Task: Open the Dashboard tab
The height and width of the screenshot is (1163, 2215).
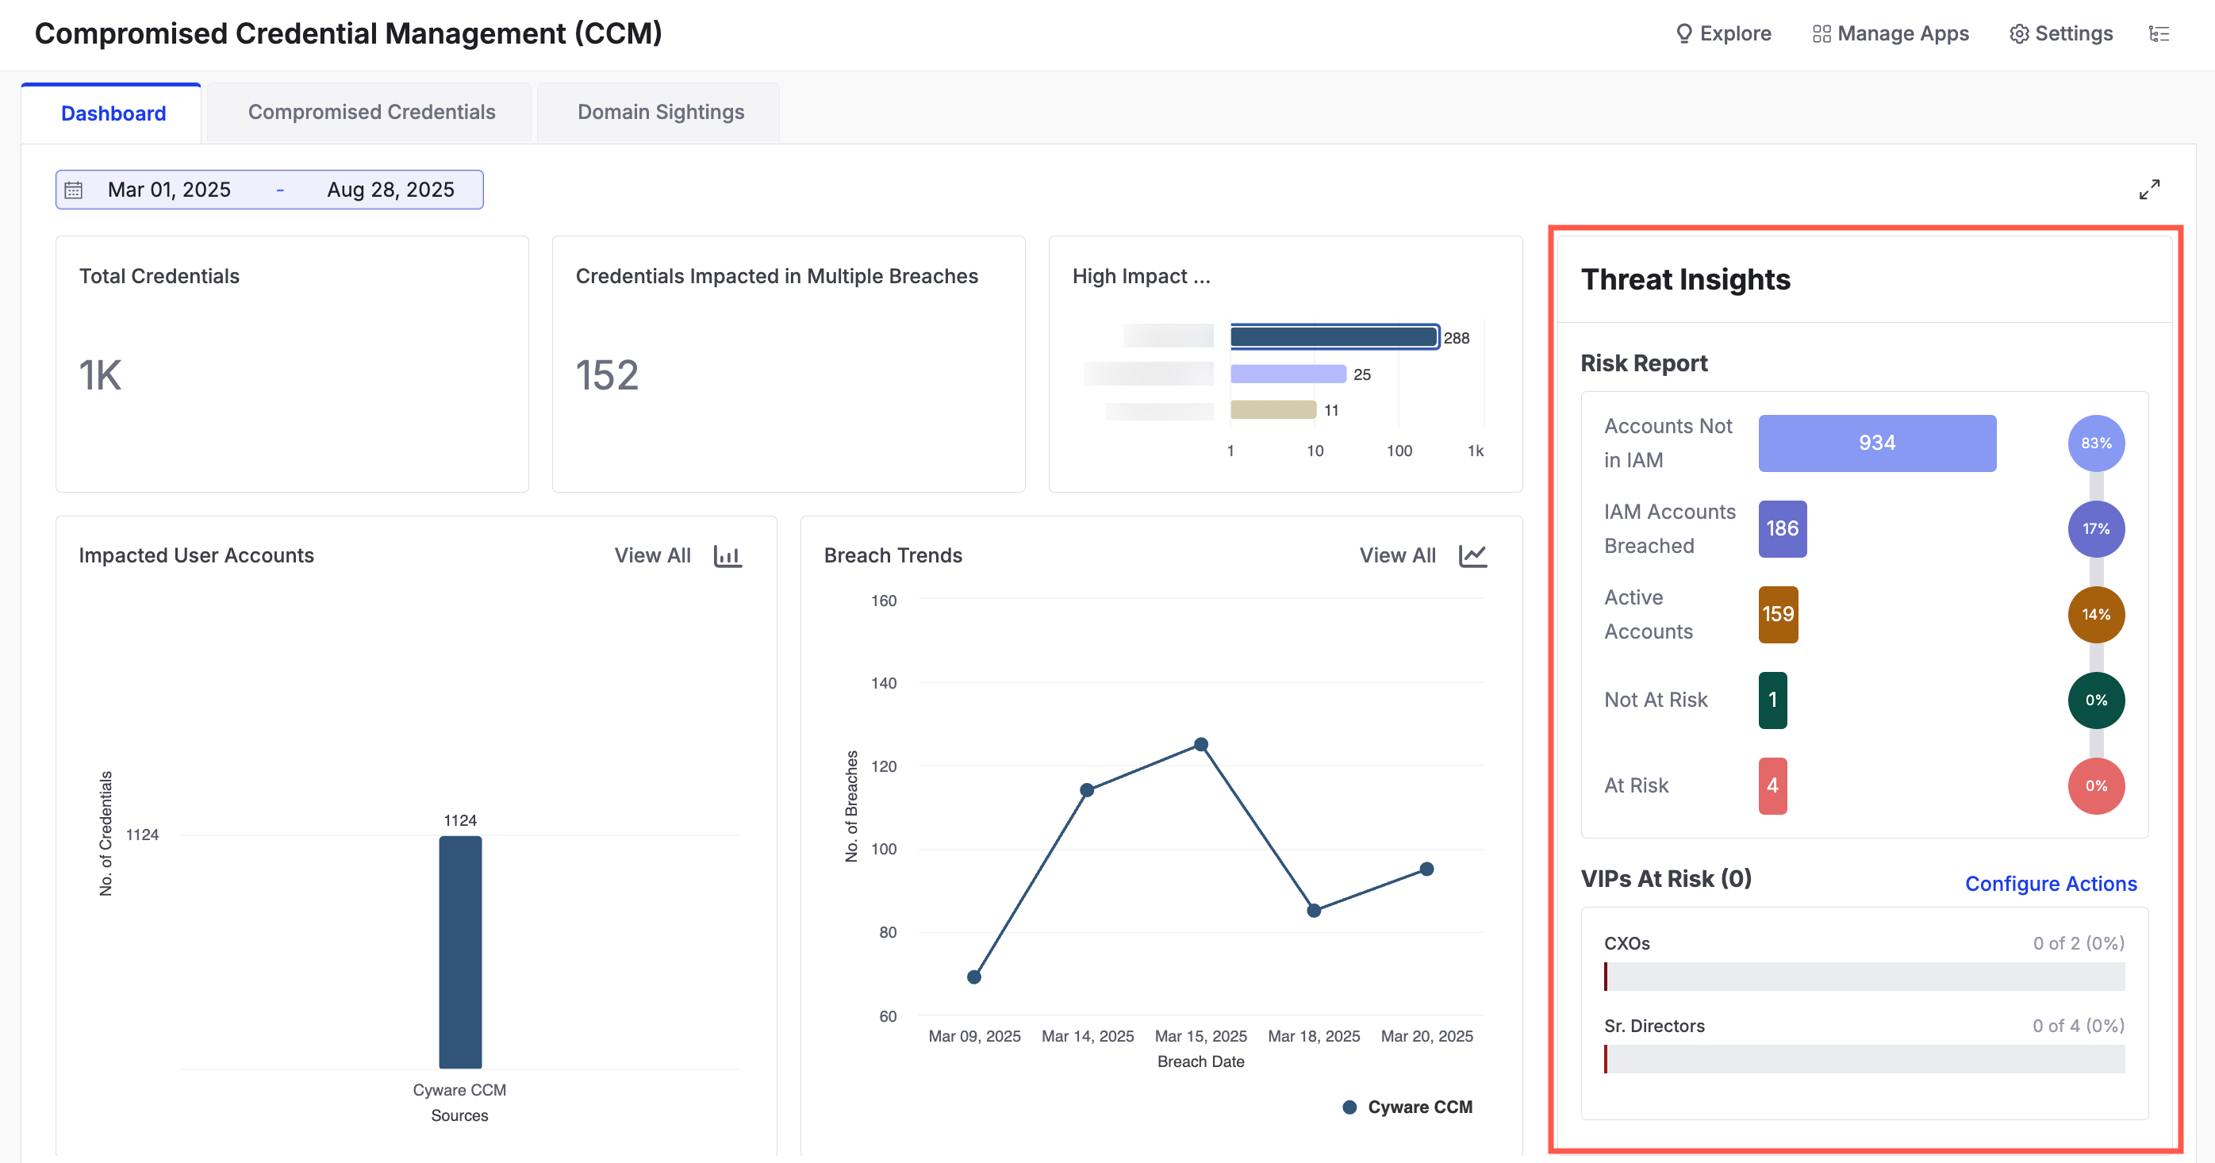Action: (x=113, y=113)
